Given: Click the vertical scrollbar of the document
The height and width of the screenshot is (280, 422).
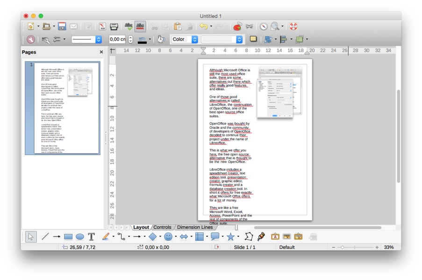Looking at the screenshot, I should tap(398, 137).
